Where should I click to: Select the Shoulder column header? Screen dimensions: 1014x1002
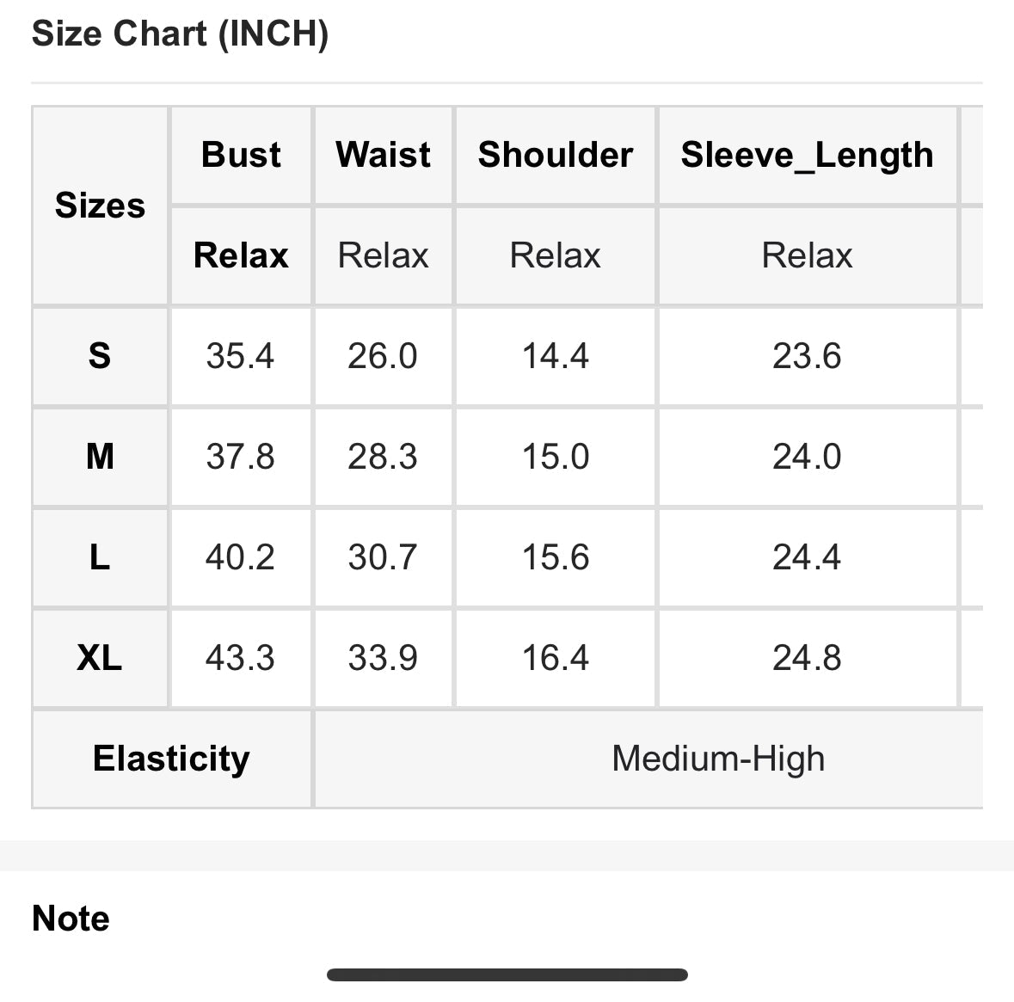point(556,156)
